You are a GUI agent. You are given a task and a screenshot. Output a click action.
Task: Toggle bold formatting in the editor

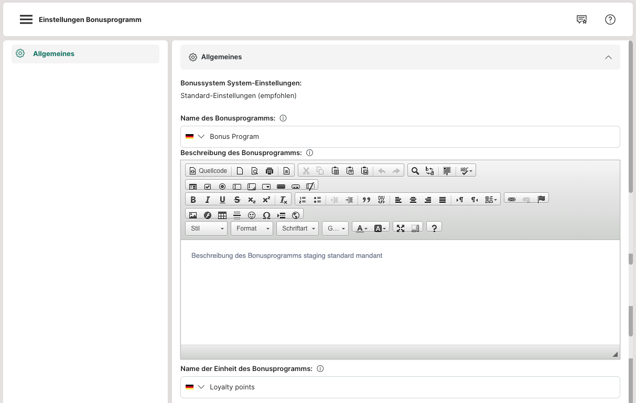click(193, 200)
